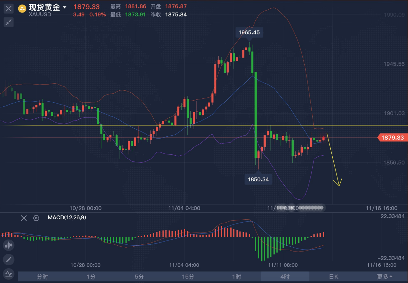Click the 1856.50 price axis label
This screenshot has height=283, width=408.
394,162
